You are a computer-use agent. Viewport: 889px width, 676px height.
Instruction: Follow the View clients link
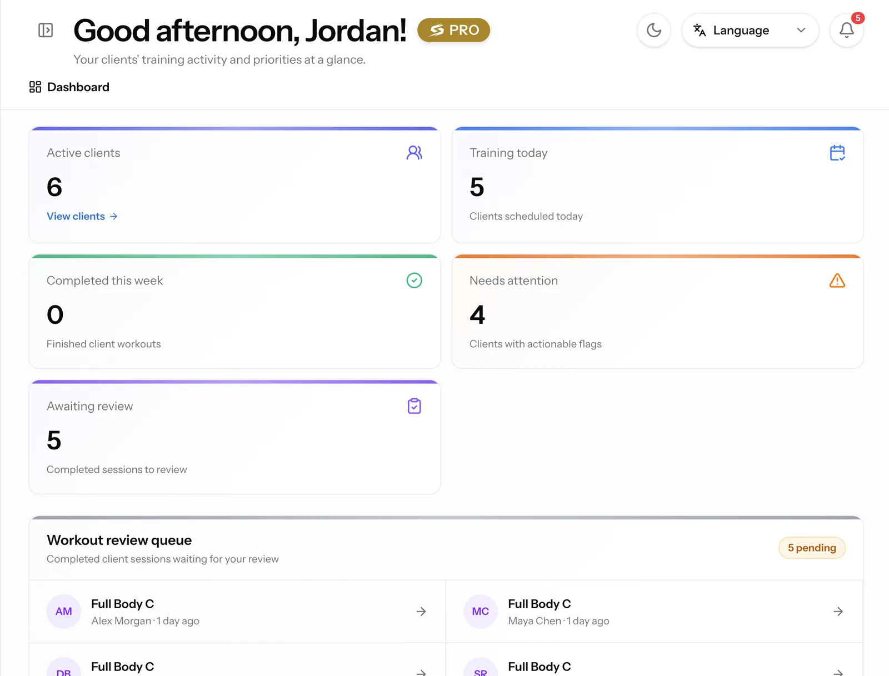[x=82, y=216]
